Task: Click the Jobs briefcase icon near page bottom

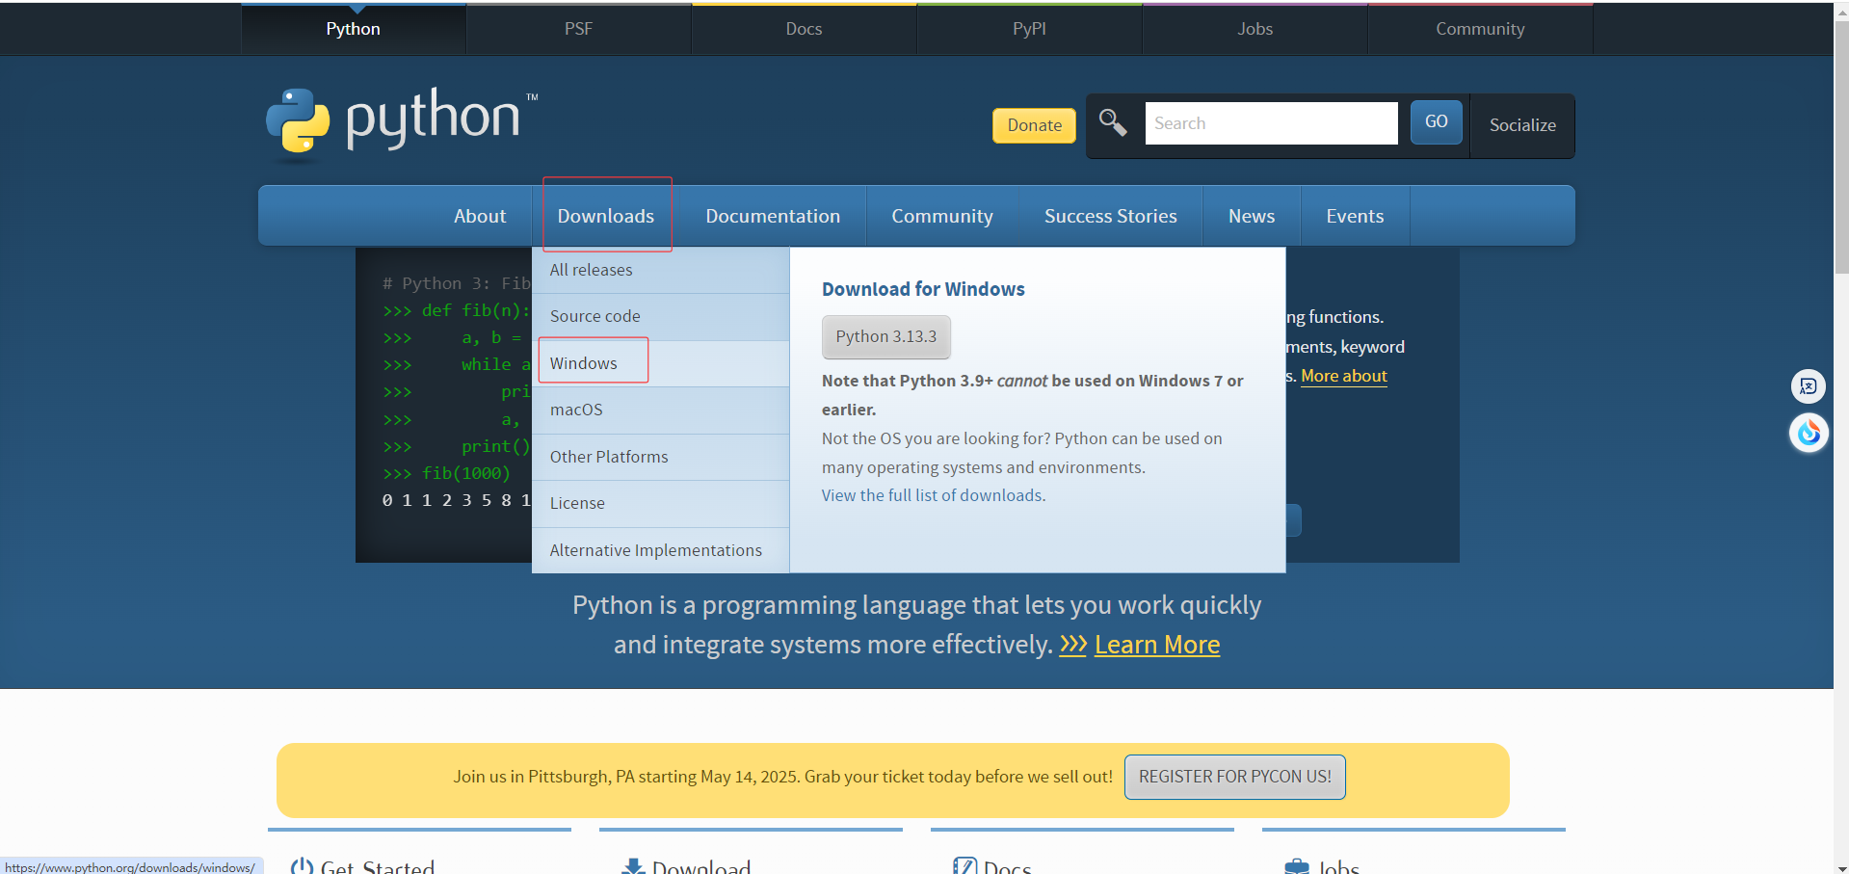Action: pyautogui.click(x=1295, y=865)
